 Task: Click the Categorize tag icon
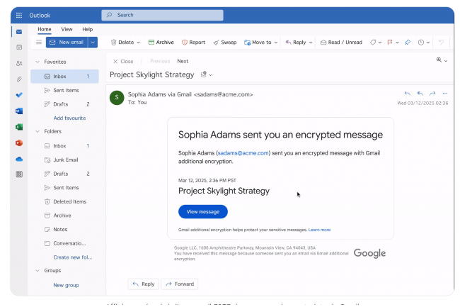(373, 43)
